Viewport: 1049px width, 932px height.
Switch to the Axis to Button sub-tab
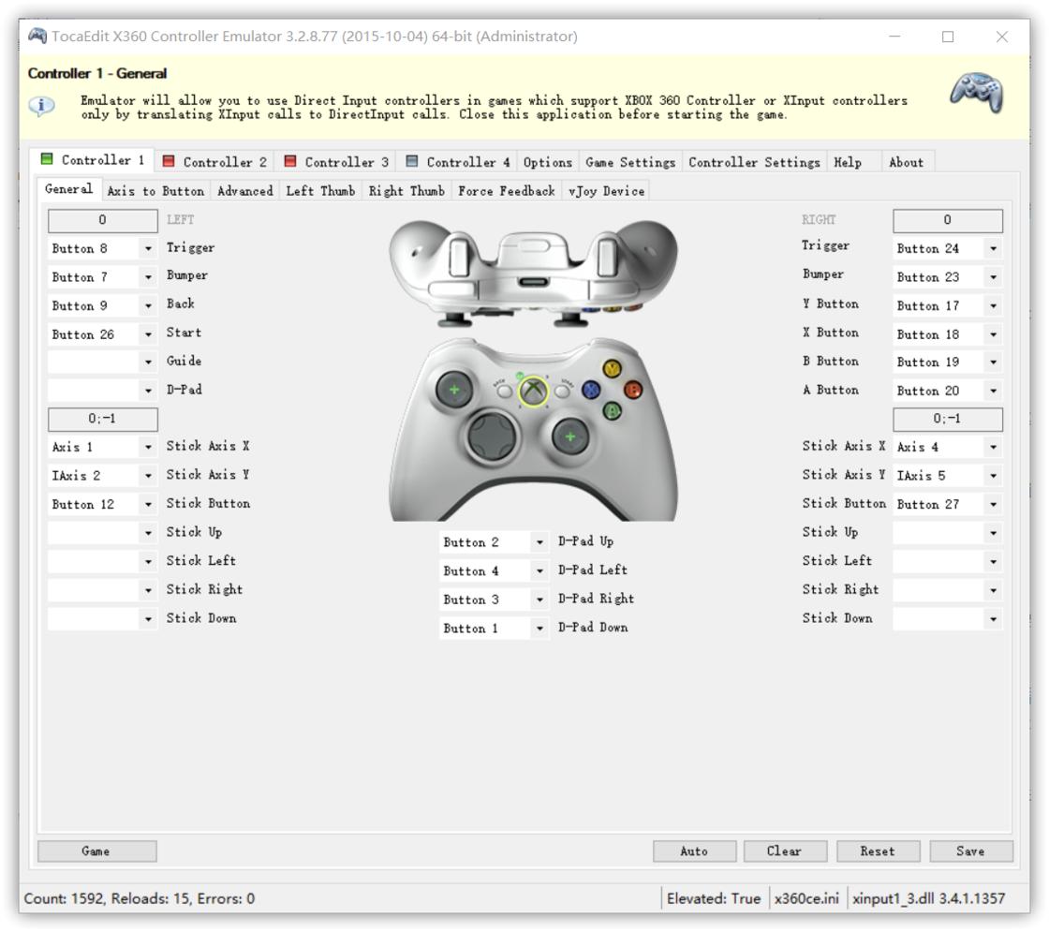point(155,191)
